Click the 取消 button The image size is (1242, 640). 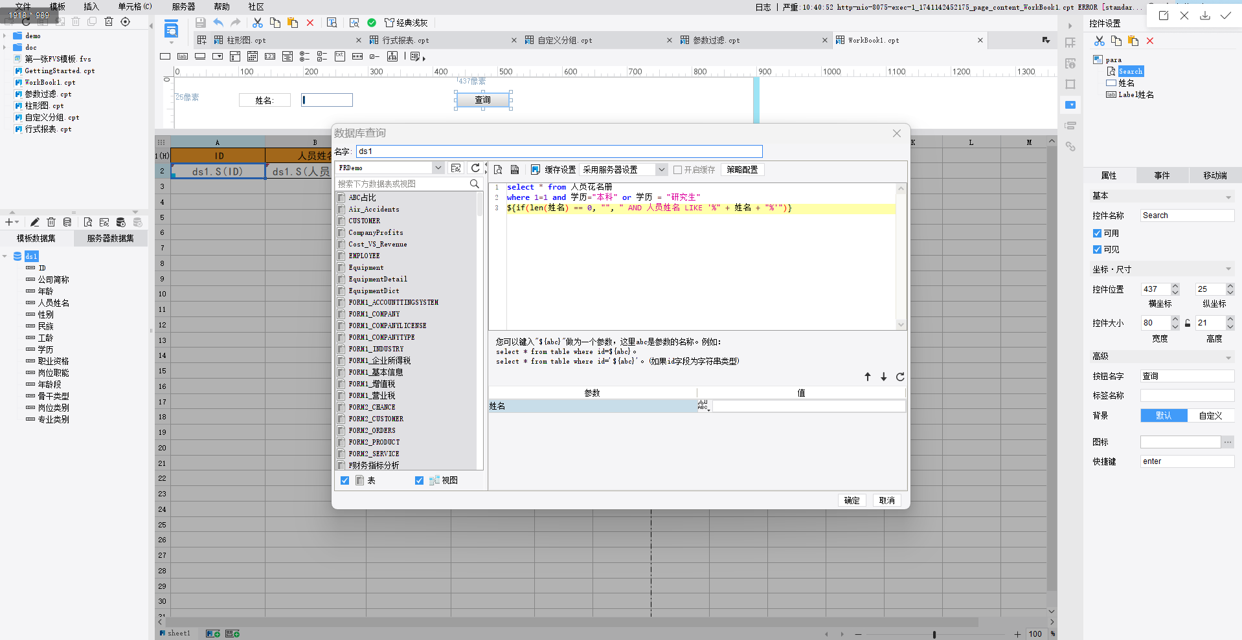point(886,500)
